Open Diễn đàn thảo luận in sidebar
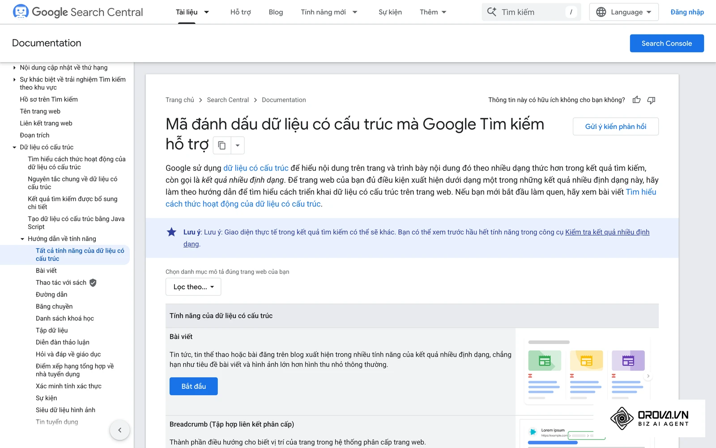The height and width of the screenshot is (448, 716). pos(63,342)
